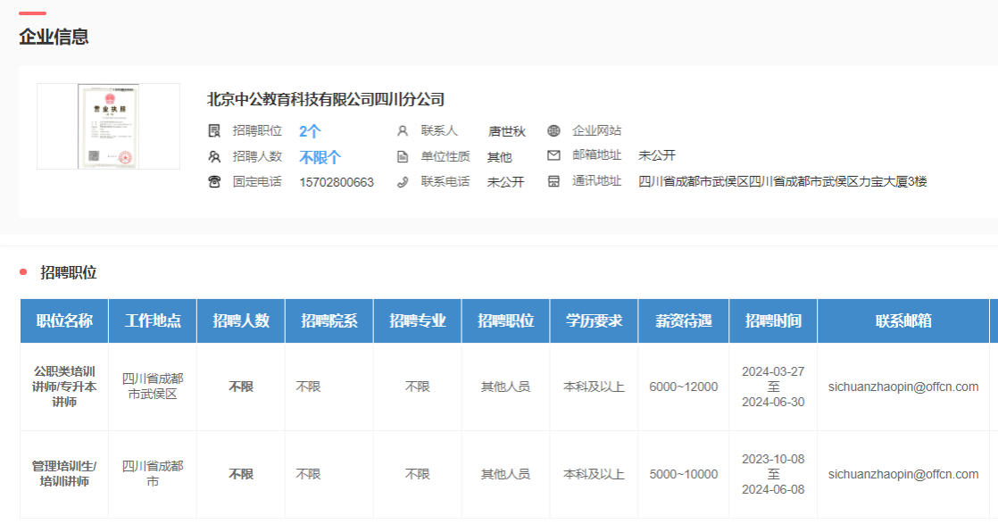Click the 联系人 person icon
Viewport: 998px width, 524px height.
tap(403, 131)
